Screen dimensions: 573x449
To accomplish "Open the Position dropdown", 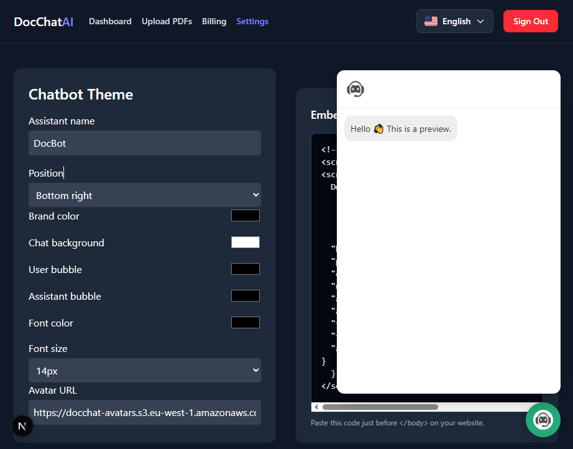I will [144, 195].
